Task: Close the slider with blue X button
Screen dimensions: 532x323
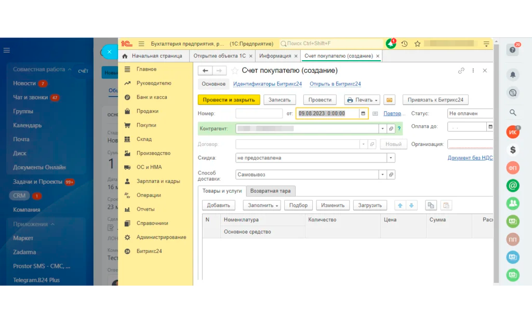Action: point(109,52)
